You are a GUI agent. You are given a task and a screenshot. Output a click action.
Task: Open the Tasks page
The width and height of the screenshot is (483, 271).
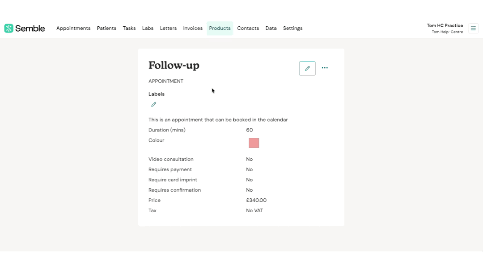pos(129,29)
